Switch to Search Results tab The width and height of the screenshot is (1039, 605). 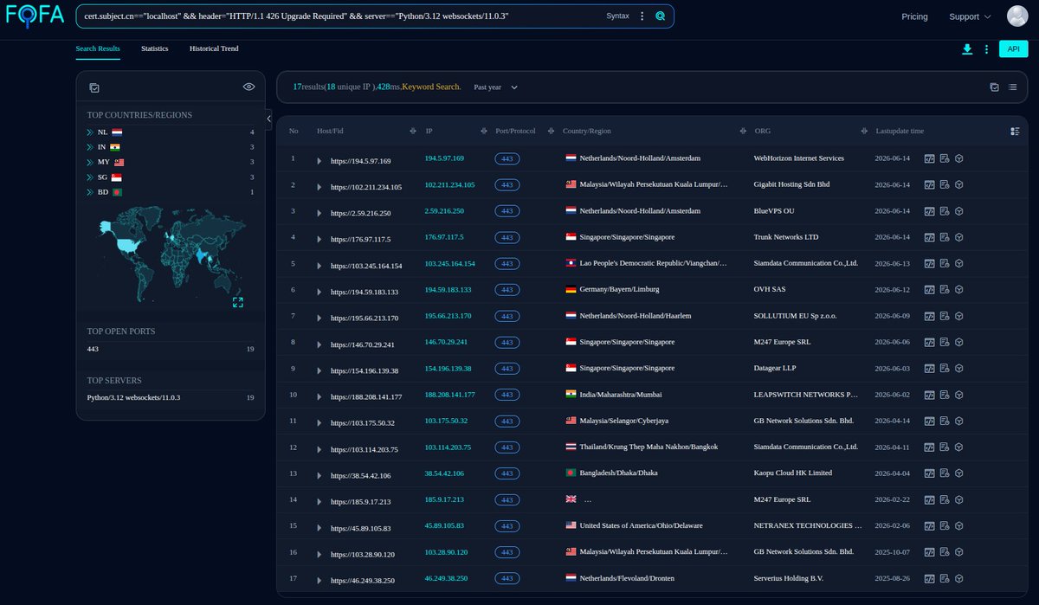click(98, 48)
